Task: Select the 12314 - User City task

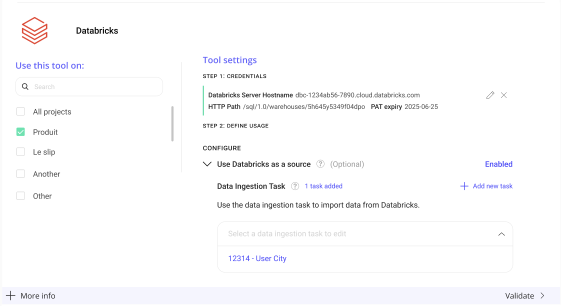Action: 257,258
